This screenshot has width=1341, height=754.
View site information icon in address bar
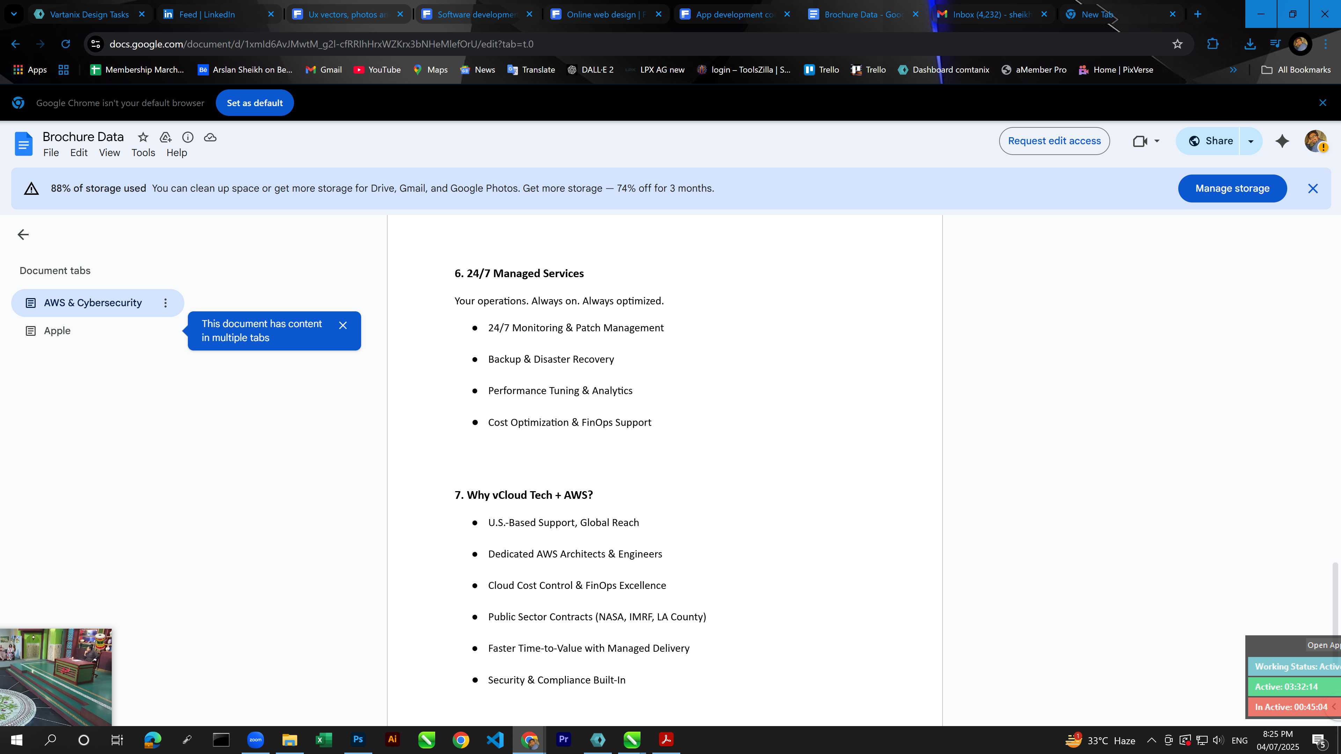(96, 44)
